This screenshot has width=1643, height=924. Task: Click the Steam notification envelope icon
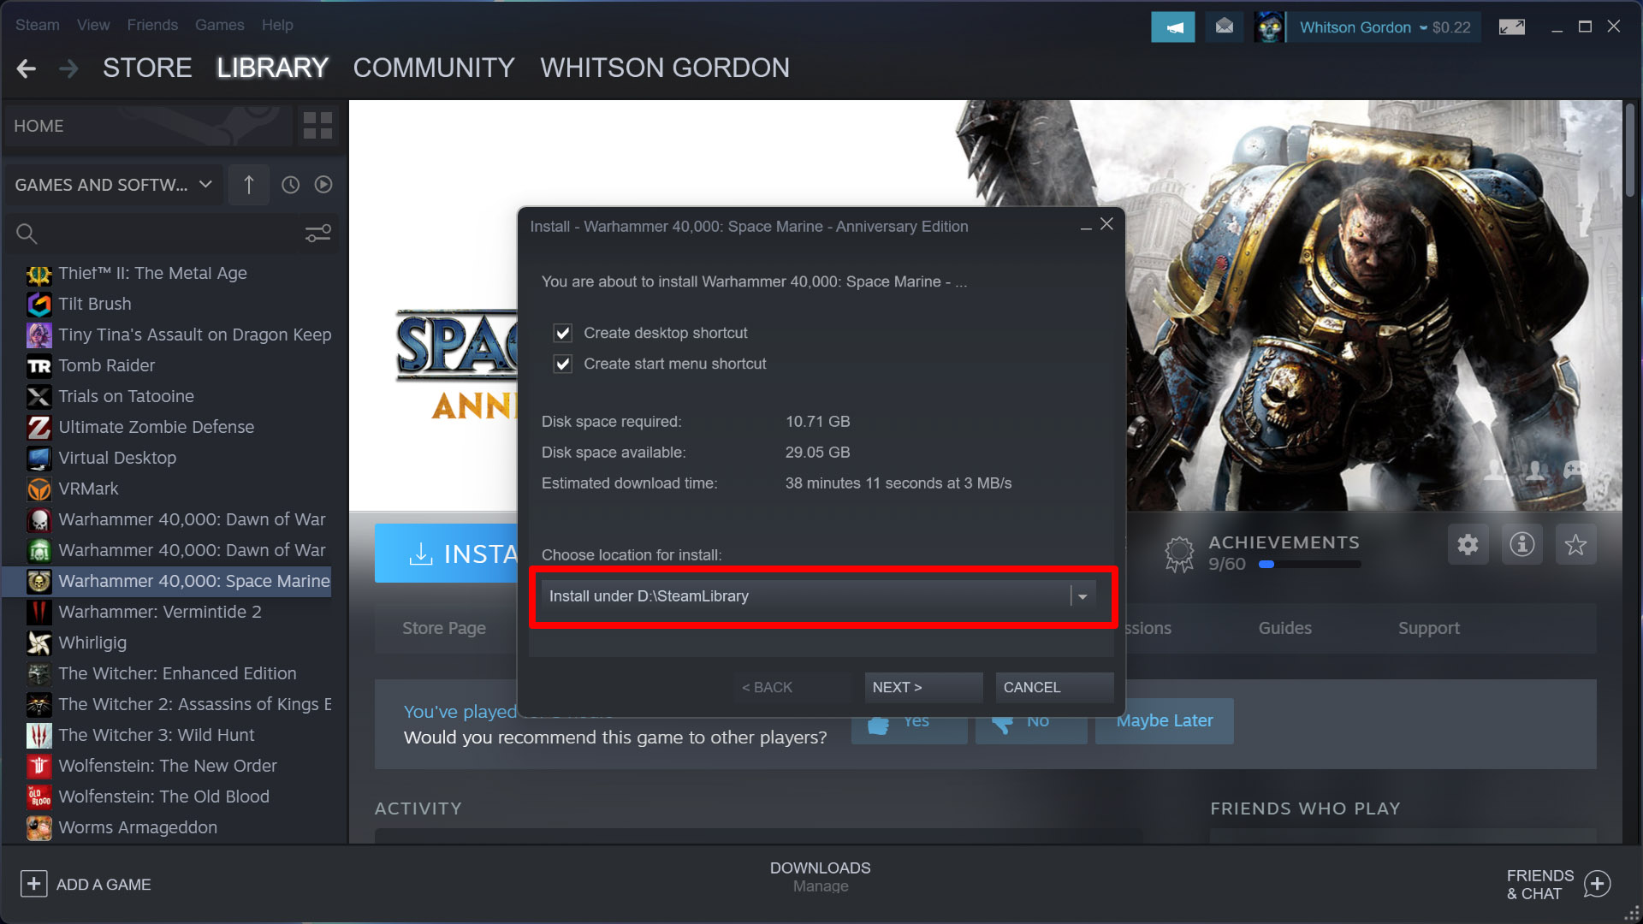pyautogui.click(x=1225, y=26)
